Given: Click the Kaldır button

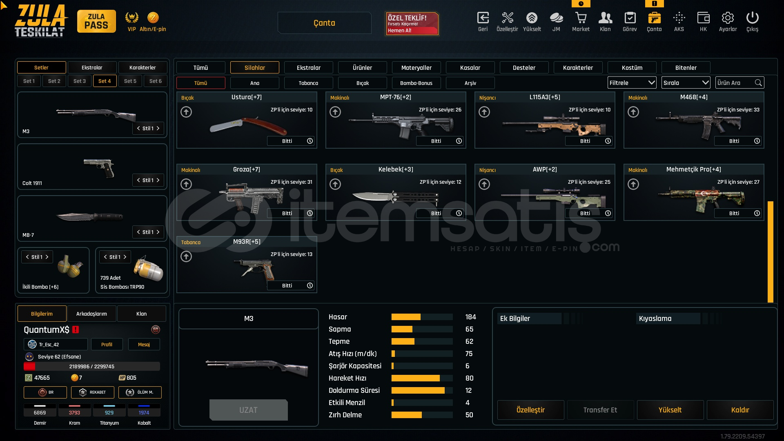Looking at the screenshot, I should (740, 410).
